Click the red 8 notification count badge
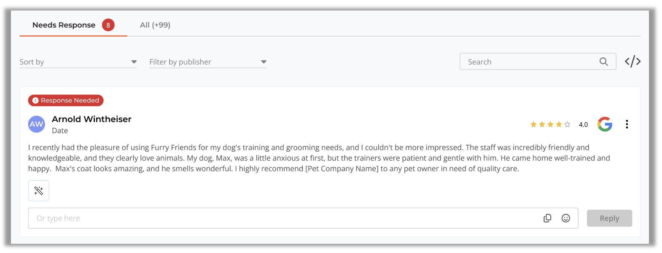 click(108, 25)
